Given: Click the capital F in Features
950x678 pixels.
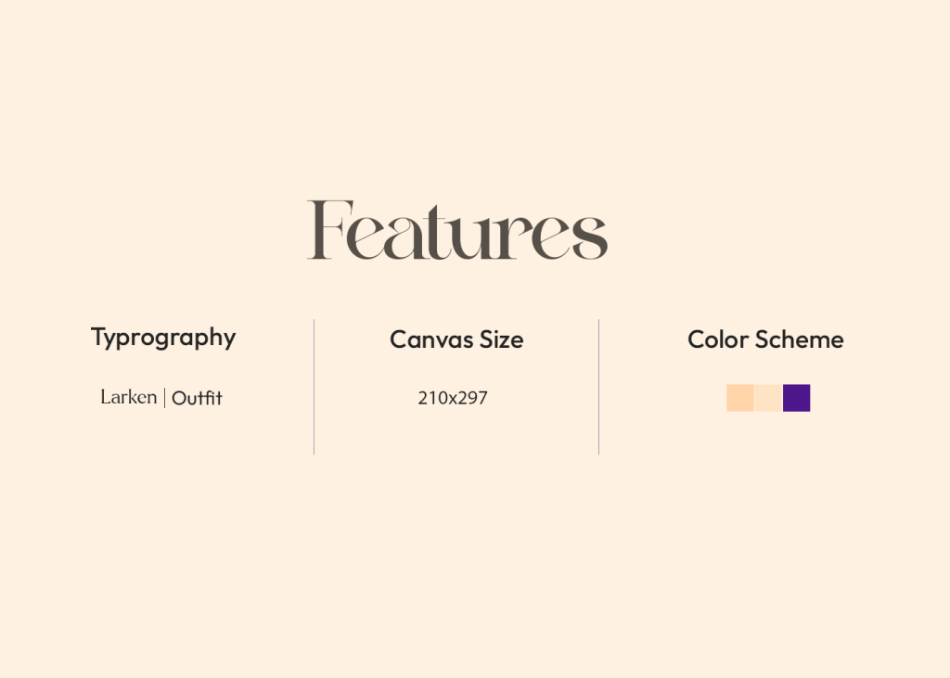Looking at the screenshot, I should coord(331,230).
